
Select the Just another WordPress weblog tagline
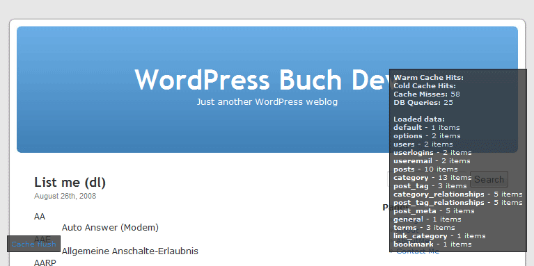click(267, 102)
